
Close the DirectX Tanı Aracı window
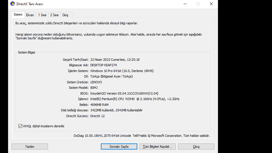211,4
